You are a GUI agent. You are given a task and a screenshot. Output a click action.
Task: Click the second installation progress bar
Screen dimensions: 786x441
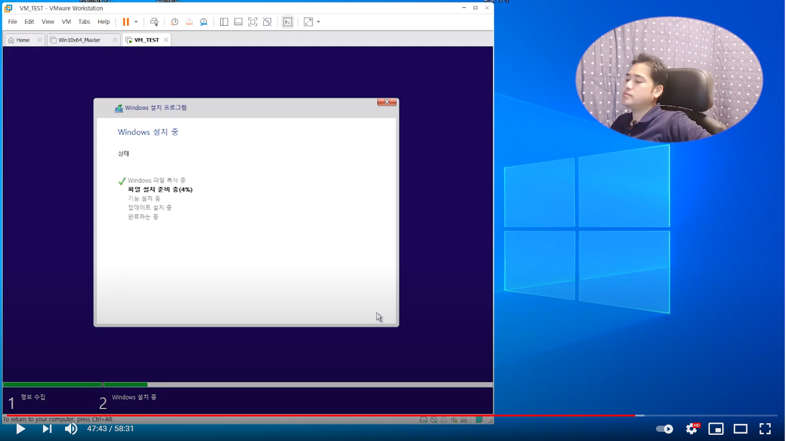point(298,385)
